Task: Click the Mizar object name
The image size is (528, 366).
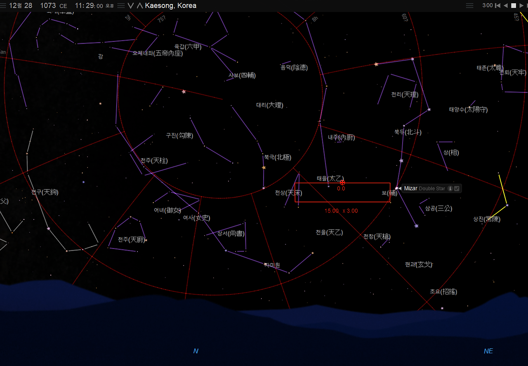Action: (410, 189)
